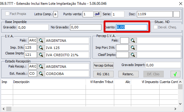
Task: Click the No Gravado amount field
Action: click(x=86, y=27)
